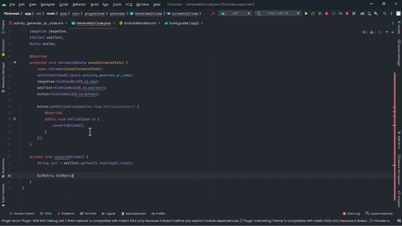Click Apply Changes and Restart Activity icon
This screenshot has width=402, height=226.
pyautogui.click(x=313, y=13)
